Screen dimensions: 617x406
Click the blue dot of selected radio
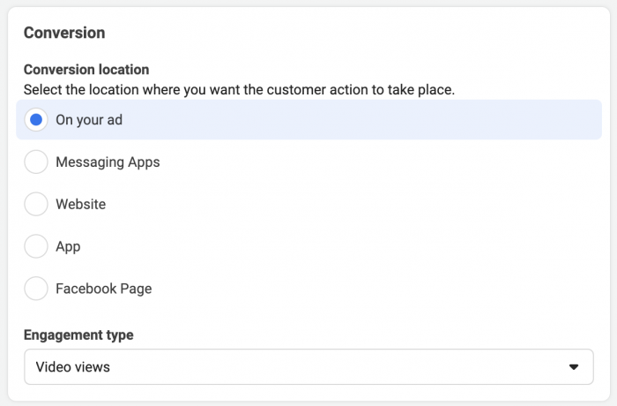[36, 119]
